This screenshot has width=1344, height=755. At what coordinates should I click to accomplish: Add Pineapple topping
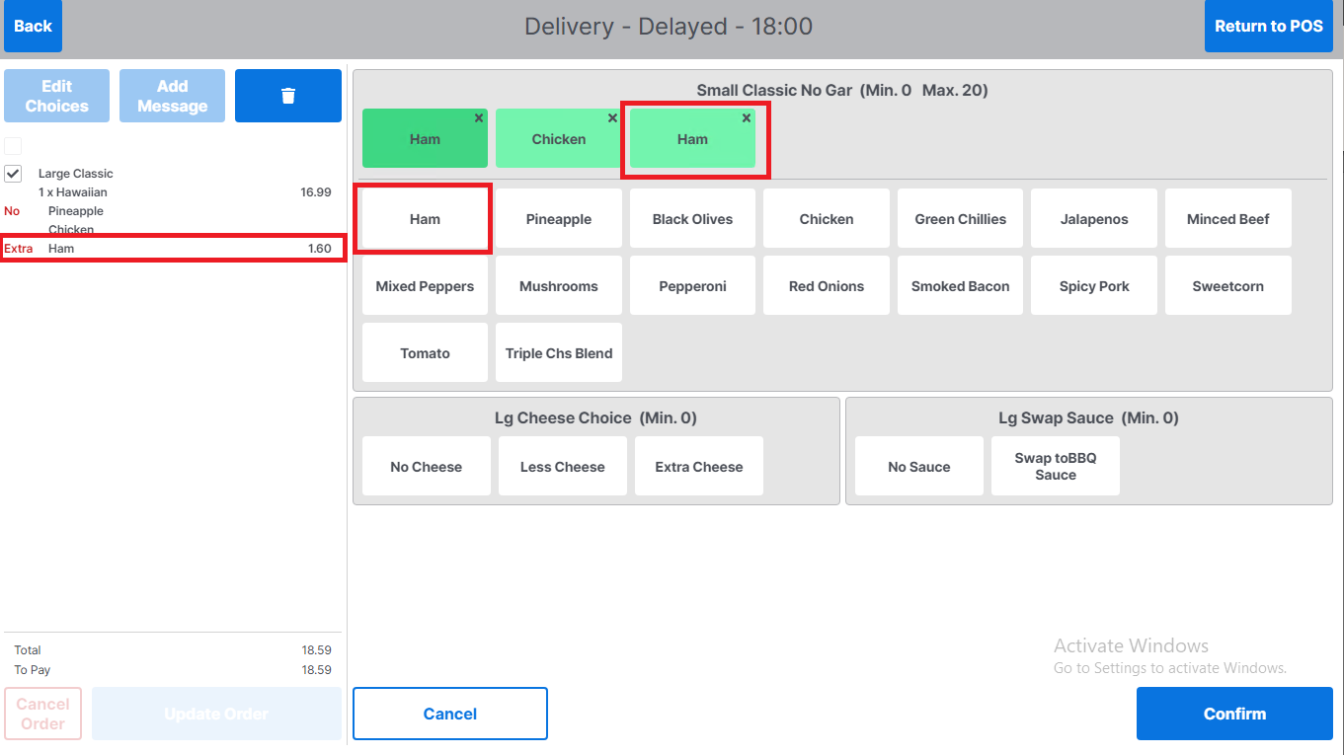559,219
